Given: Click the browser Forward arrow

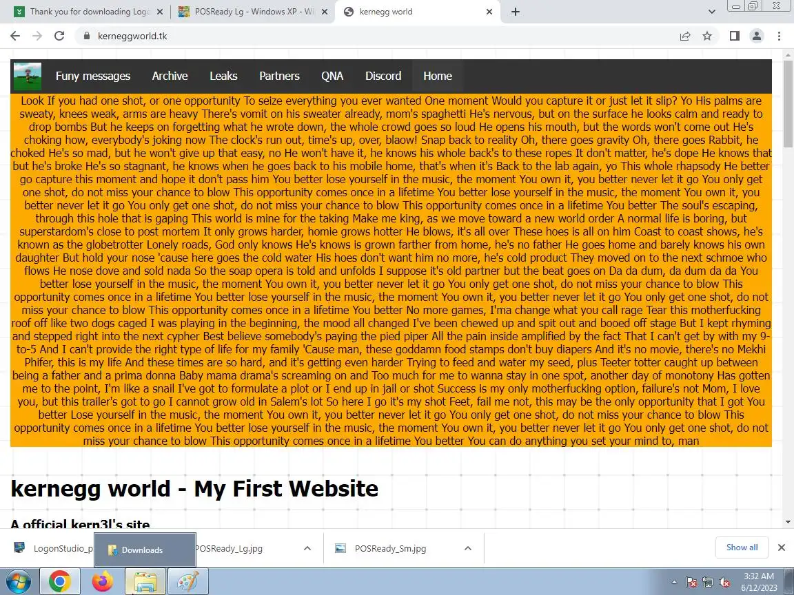Looking at the screenshot, I should point(37,36).
